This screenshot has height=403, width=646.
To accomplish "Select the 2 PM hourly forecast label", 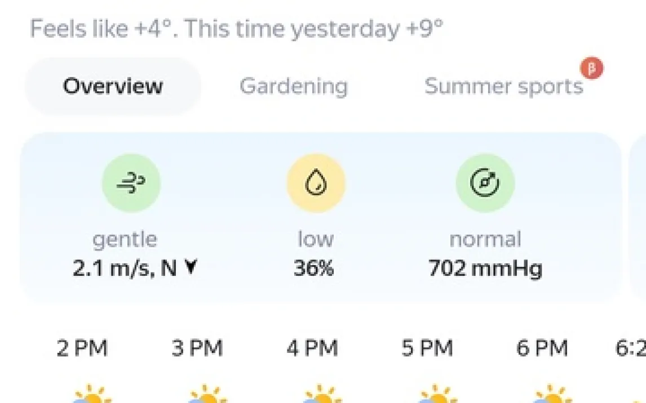I will (82, 348).
